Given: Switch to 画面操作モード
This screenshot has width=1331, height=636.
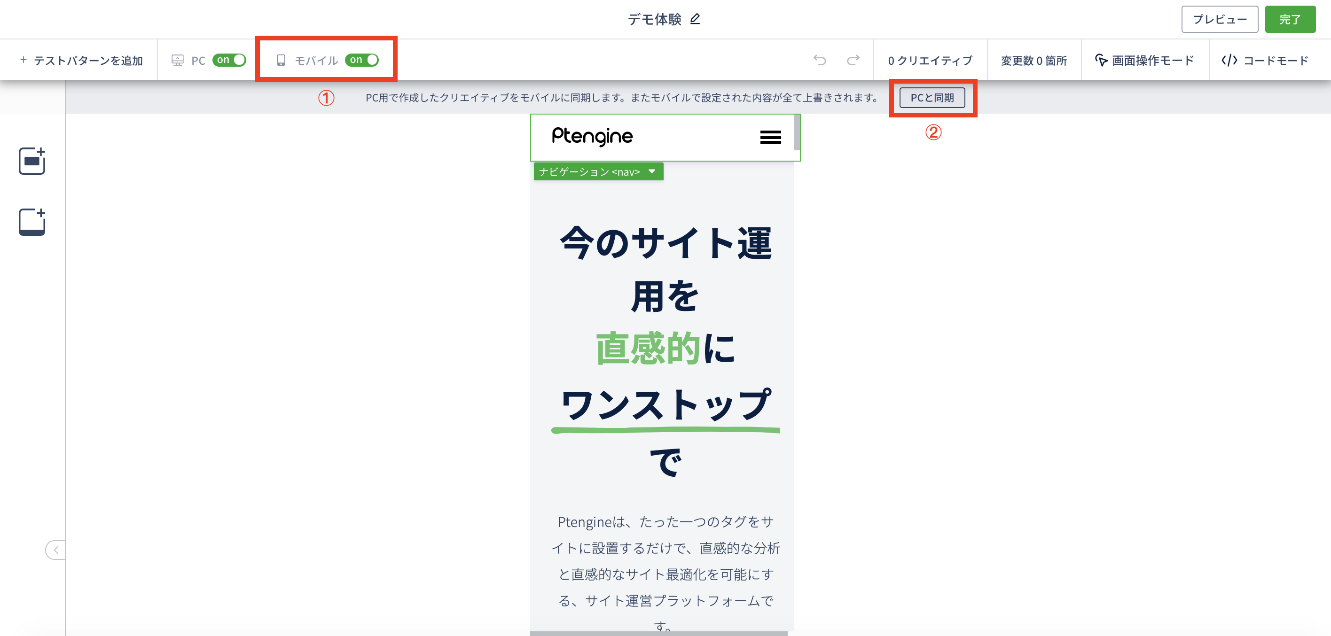Looking at the screenshot, I should [x=1144, y=61].
